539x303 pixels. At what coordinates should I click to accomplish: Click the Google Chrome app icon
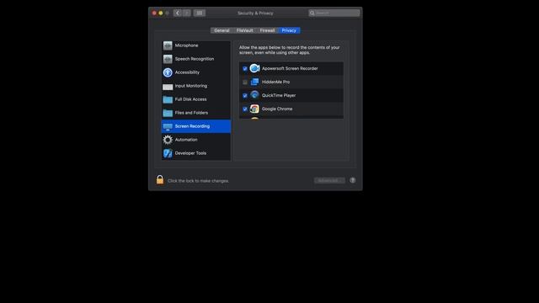click(x=254, y=109)
